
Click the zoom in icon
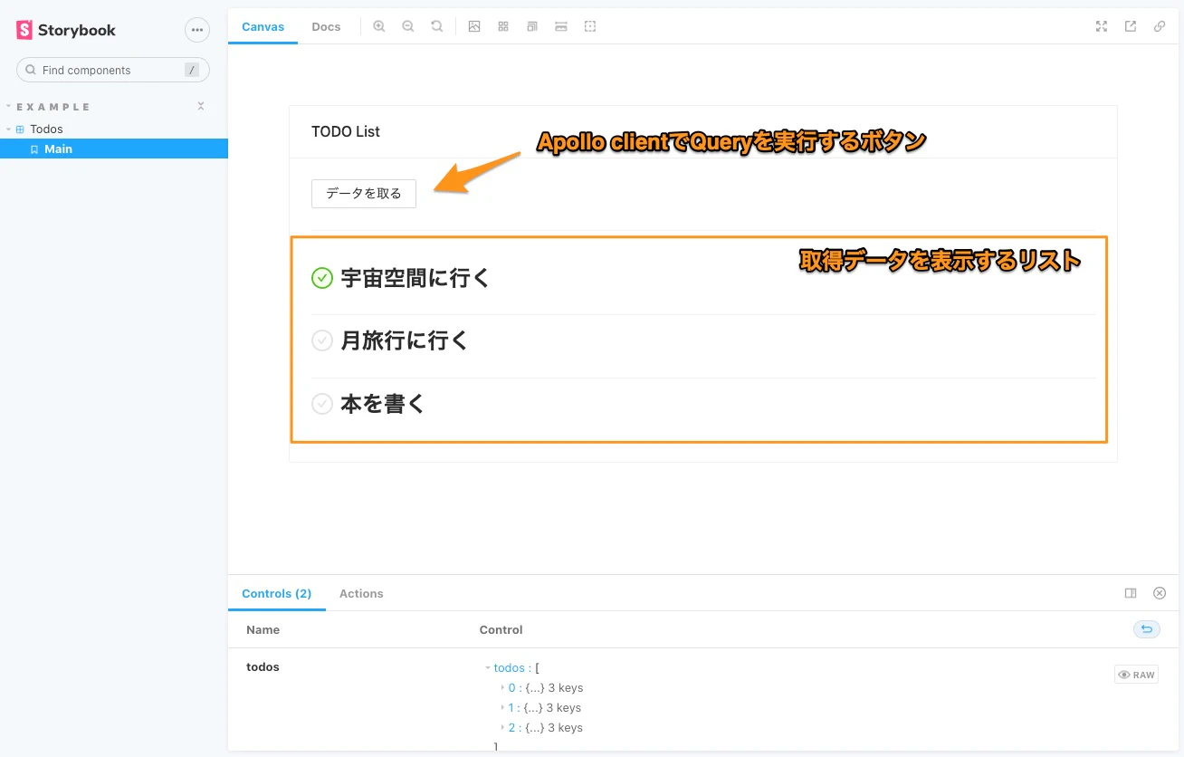(x=379, y=26)
